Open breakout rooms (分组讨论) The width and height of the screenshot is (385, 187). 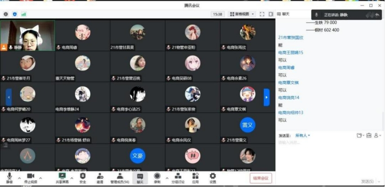pos(178,177)
